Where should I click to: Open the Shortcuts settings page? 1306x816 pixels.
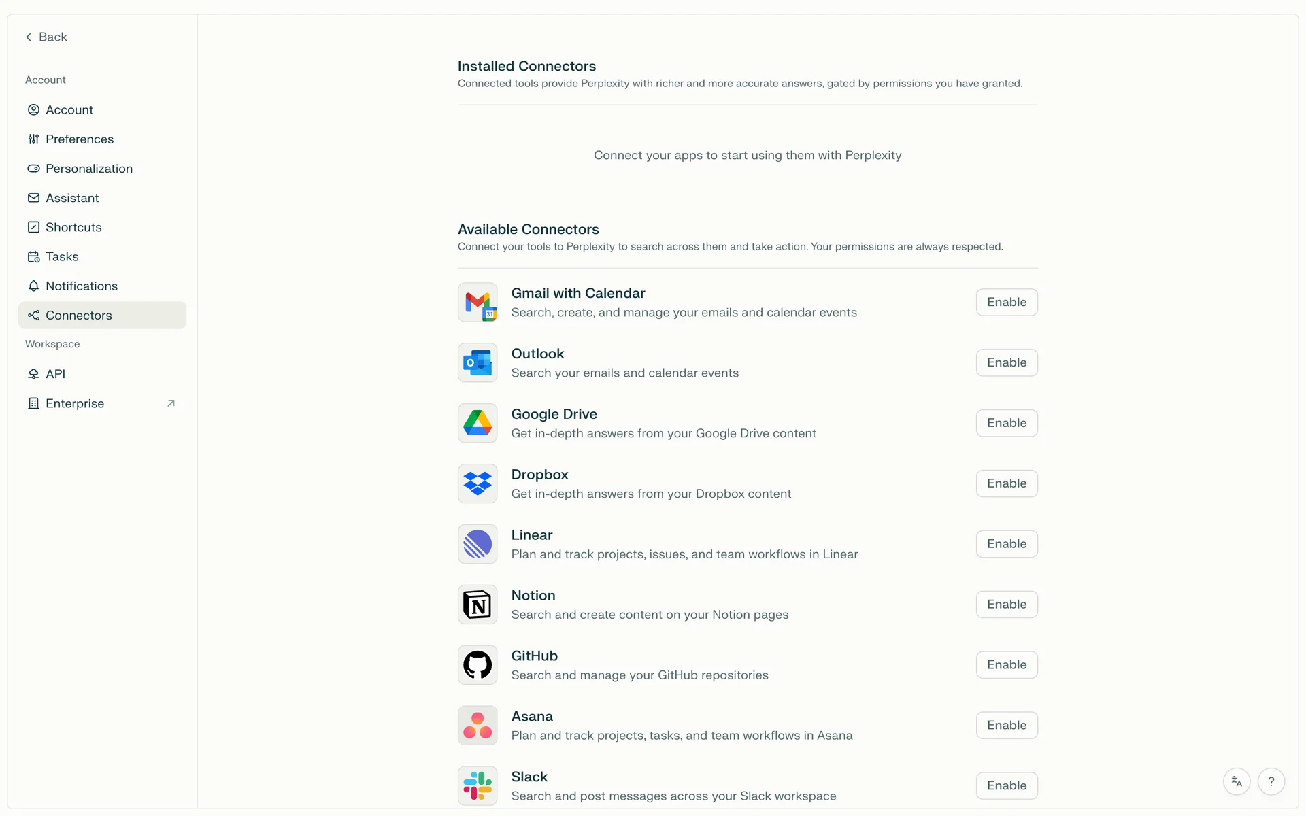tap(73, 228)
